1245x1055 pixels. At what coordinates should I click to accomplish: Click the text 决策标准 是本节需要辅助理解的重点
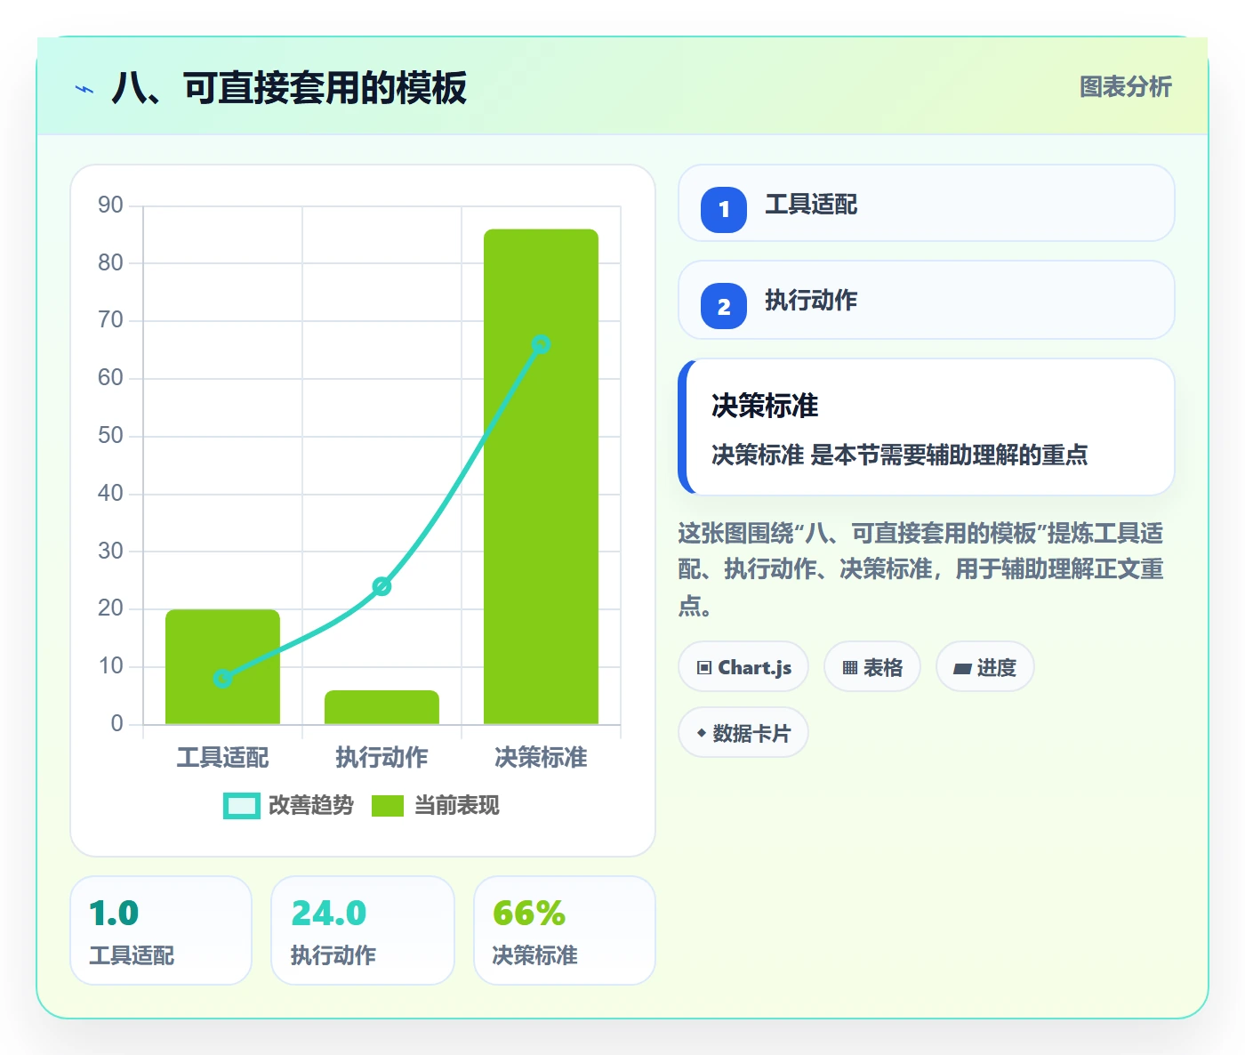[x=900, y=455]
